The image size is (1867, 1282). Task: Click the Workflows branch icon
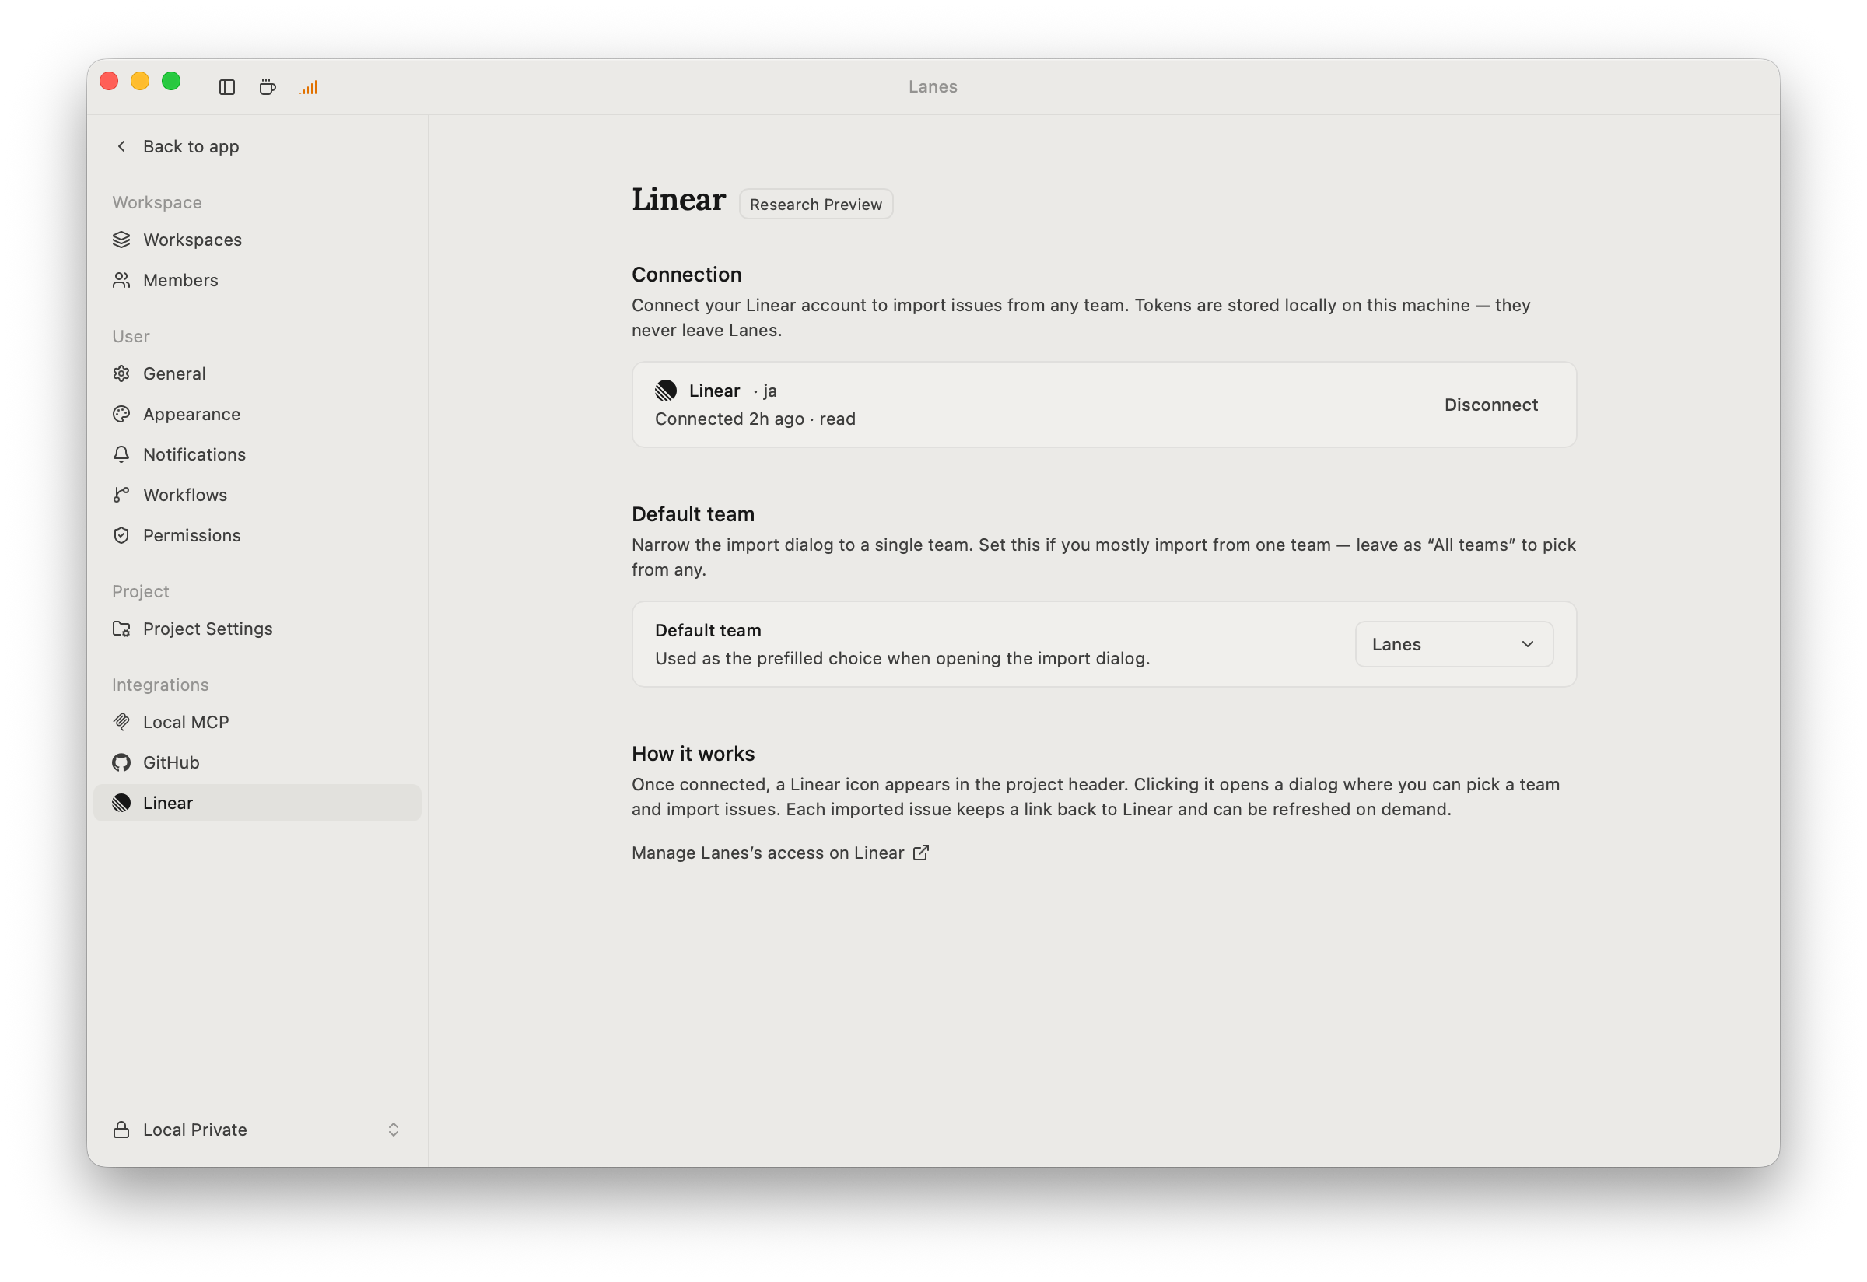[x=121, y=495]
